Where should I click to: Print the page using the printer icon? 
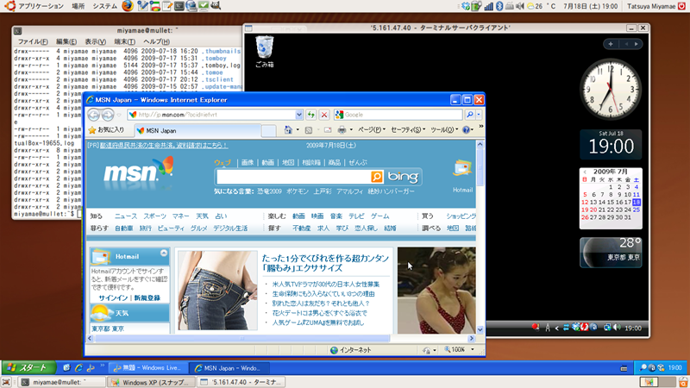(x=342, y=130)
